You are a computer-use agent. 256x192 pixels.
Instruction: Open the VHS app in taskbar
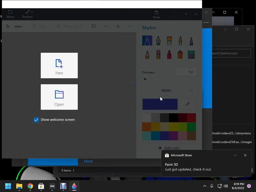pyautogui.click(x=52, y=186)
